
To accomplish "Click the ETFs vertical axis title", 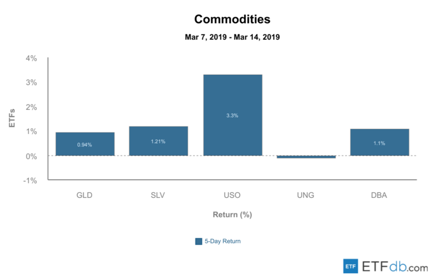I will [11, 118].
